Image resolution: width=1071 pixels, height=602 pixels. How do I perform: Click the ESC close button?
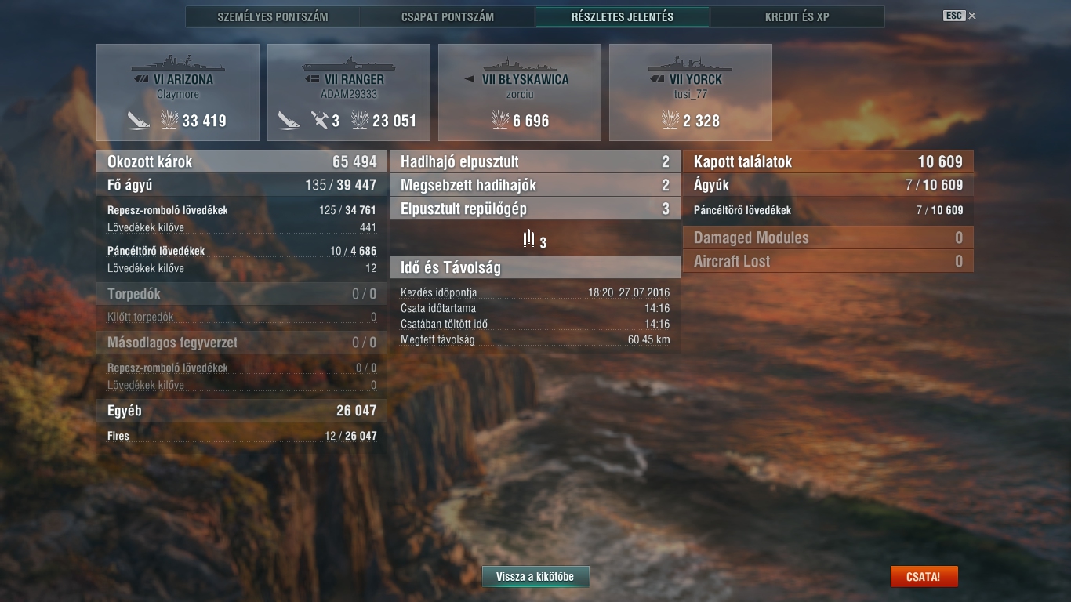point(960,16)
